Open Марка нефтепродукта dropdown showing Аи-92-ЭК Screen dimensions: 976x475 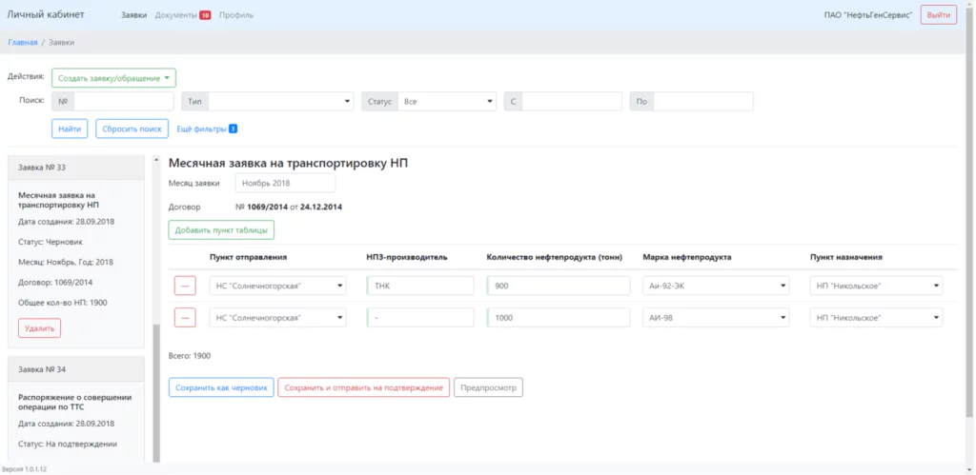pos(718,286)
